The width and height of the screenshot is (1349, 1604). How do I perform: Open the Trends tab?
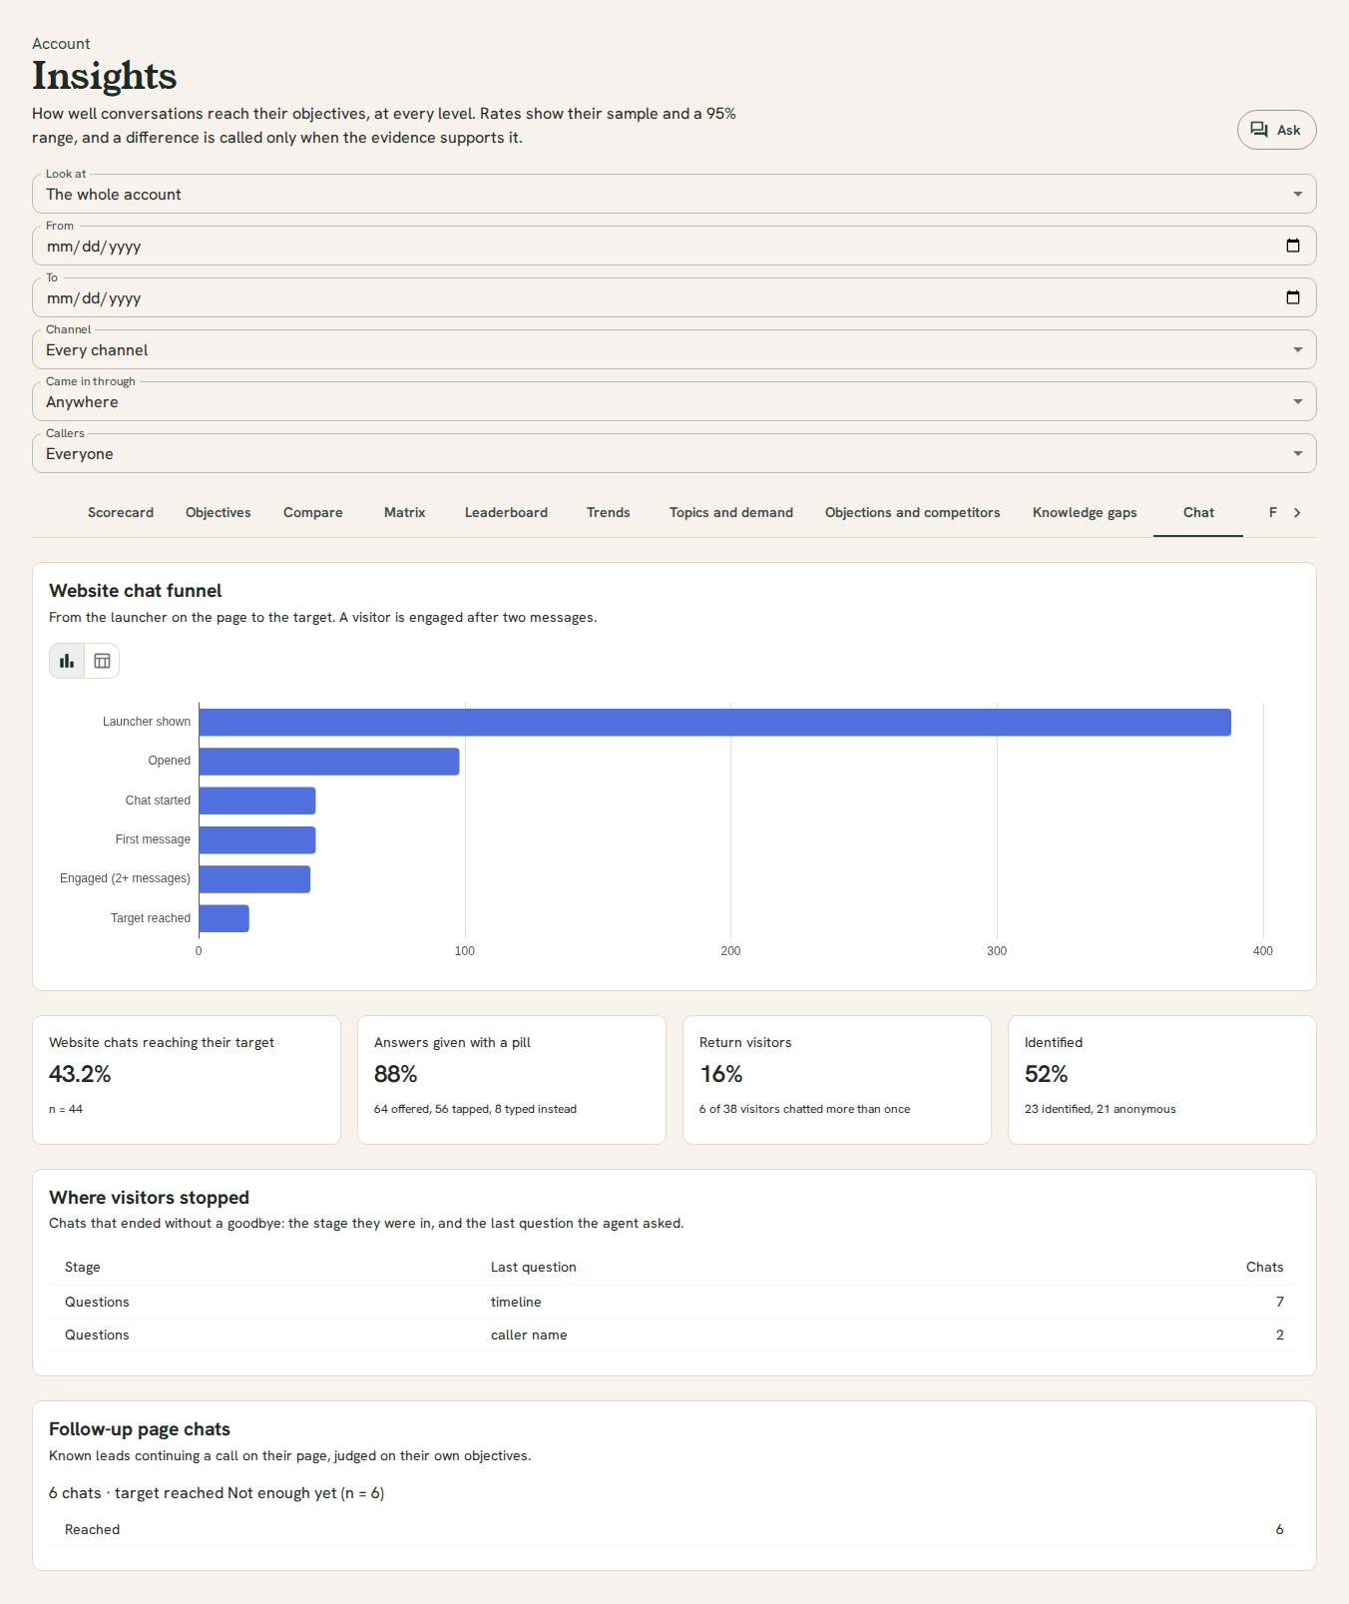coord(609,512)
